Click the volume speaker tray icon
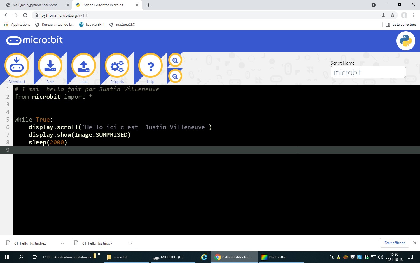The width and height of the screenshot is (420, 263). coord(381,257)
